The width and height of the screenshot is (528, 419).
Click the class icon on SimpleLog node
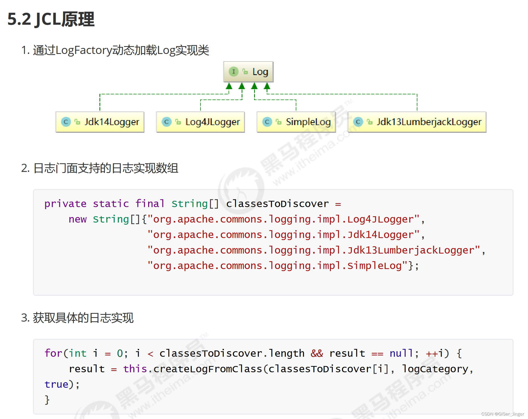coord(267,122)
